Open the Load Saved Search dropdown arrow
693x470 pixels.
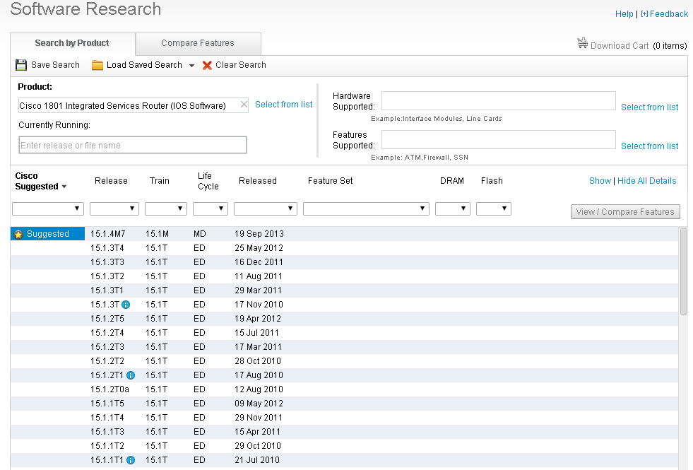[192, 66]
